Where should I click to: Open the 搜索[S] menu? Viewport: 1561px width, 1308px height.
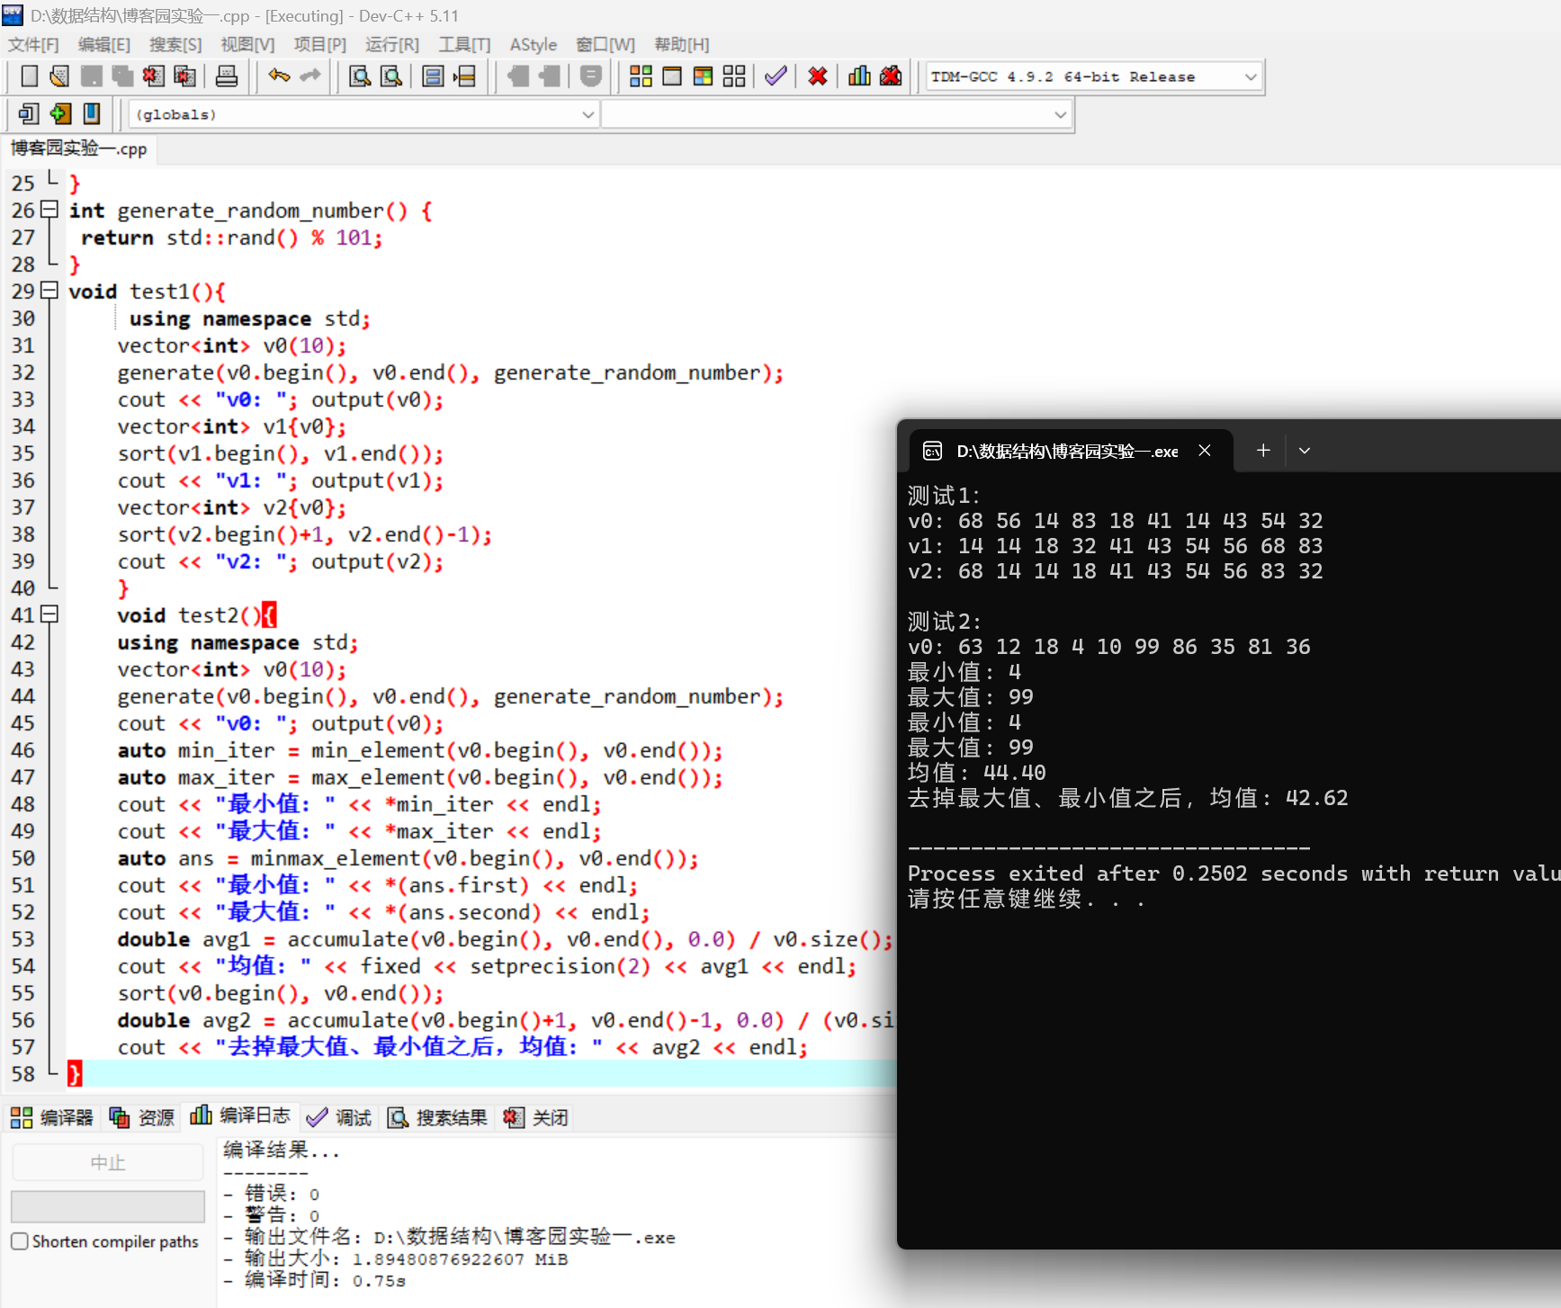coord(175,45)
